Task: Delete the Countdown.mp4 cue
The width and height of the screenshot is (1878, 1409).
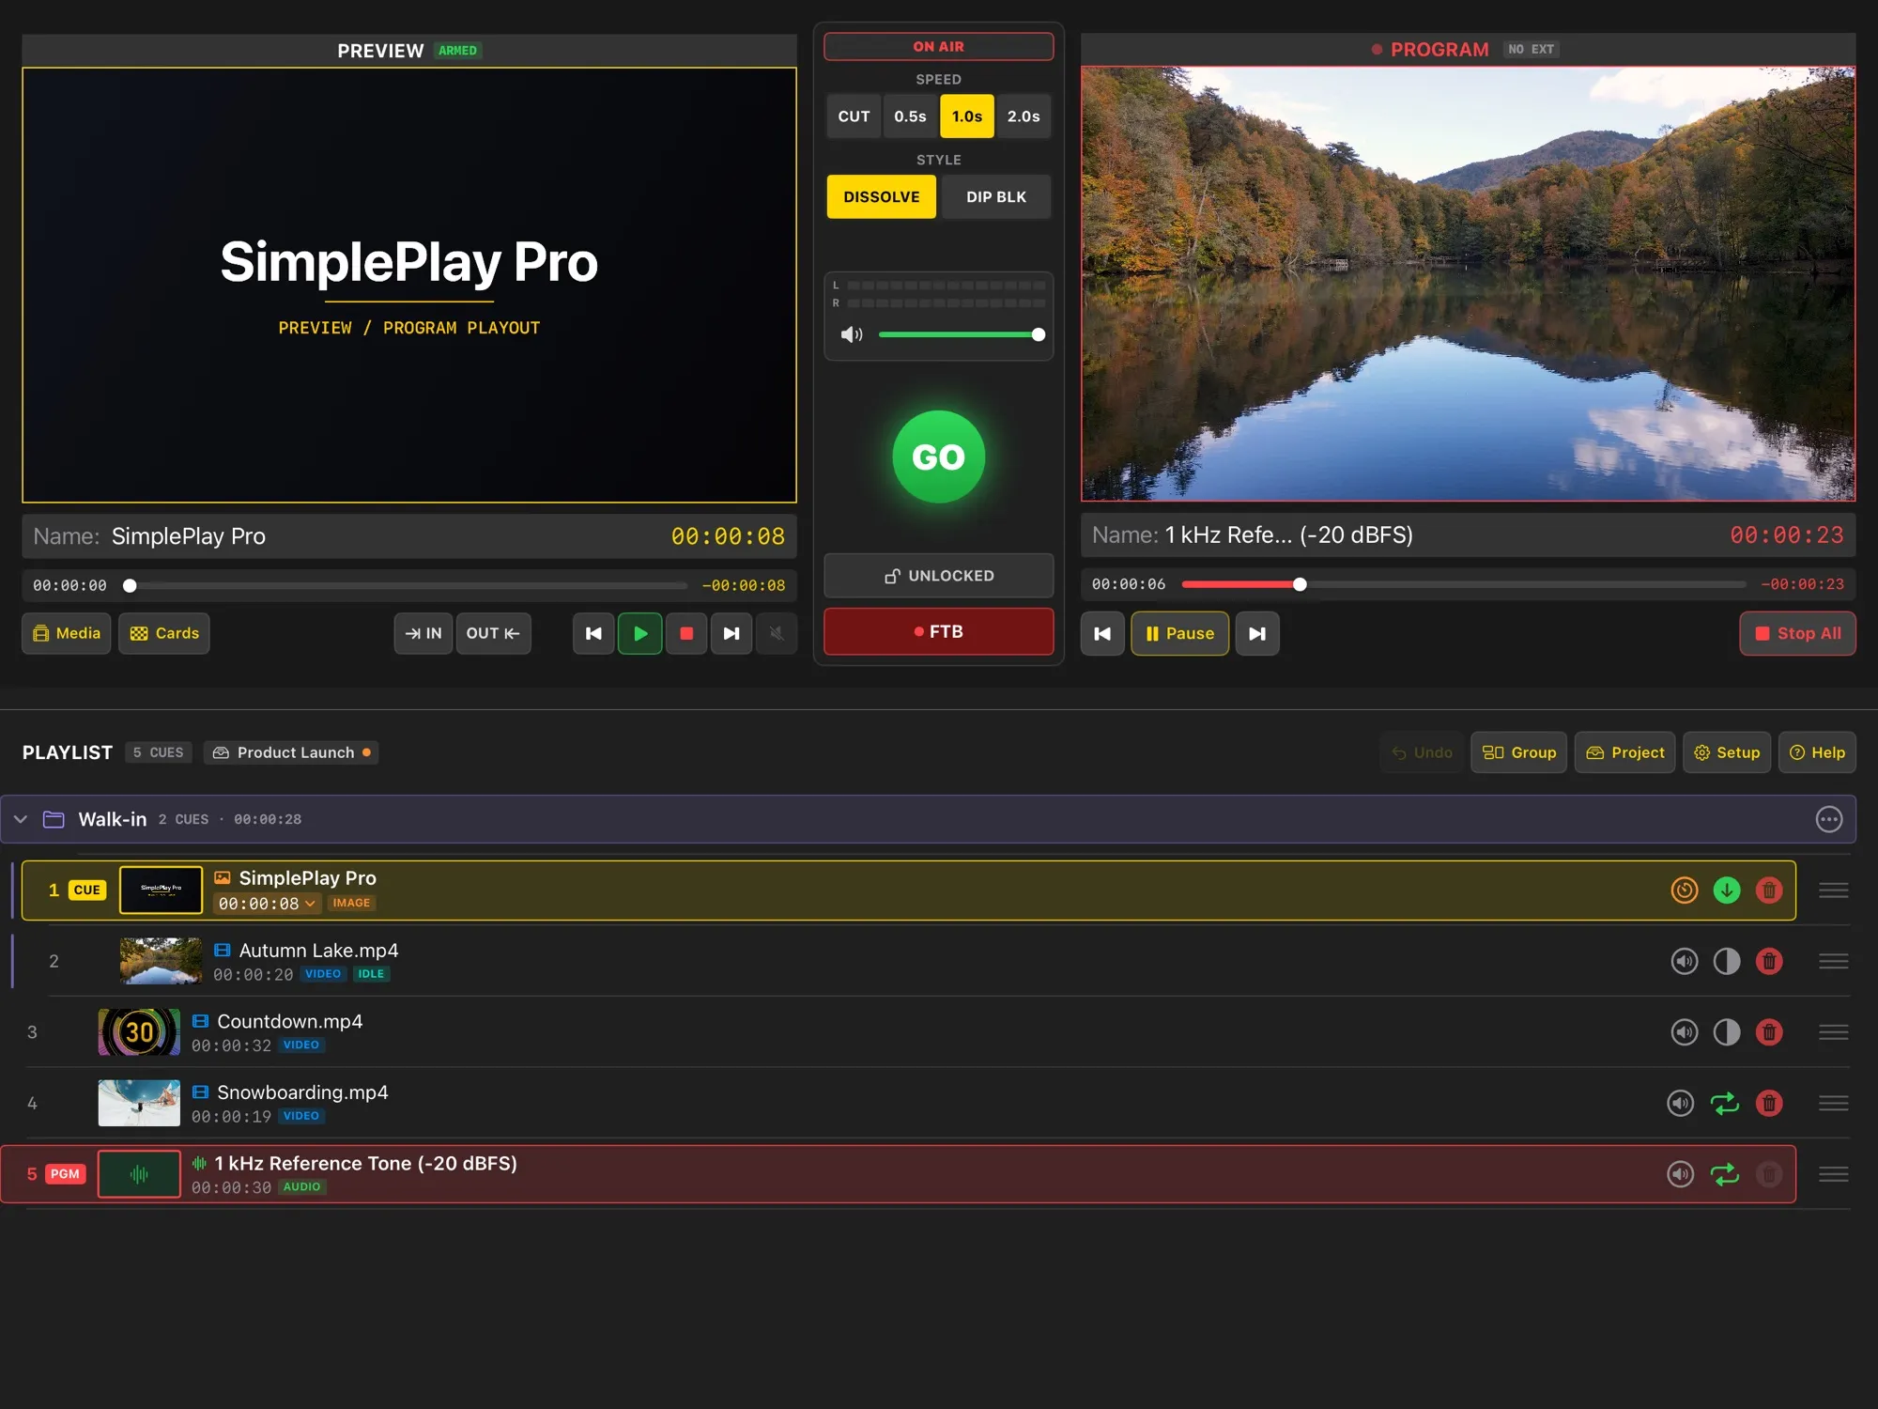Action: [x=1769, y=1032]
